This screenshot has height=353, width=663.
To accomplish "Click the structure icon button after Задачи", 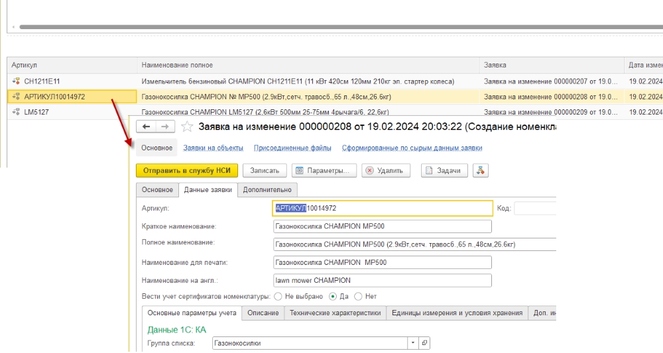I will click(480, 171).
